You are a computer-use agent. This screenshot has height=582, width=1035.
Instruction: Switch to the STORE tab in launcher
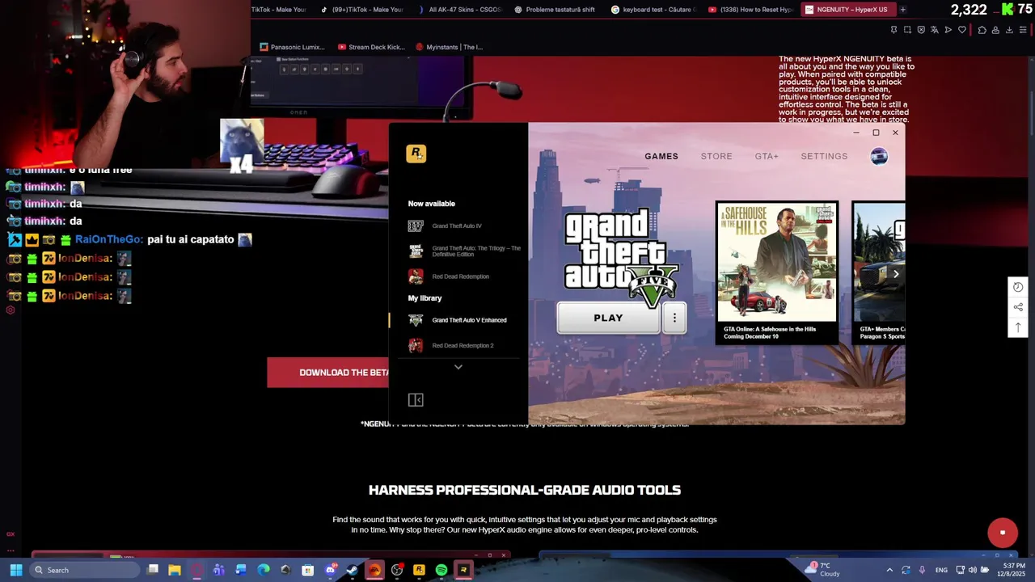pyautogui.click(x=716, y=157)
